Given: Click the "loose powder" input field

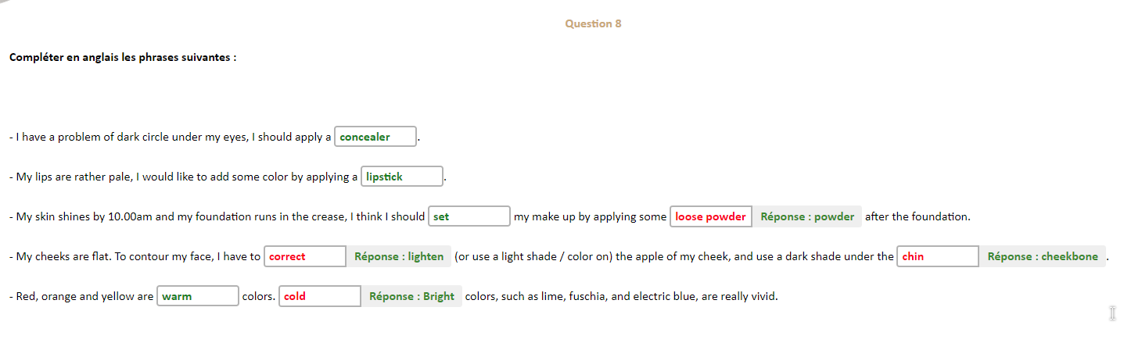Looking at the screenshot, I should (x=710, y=216).
